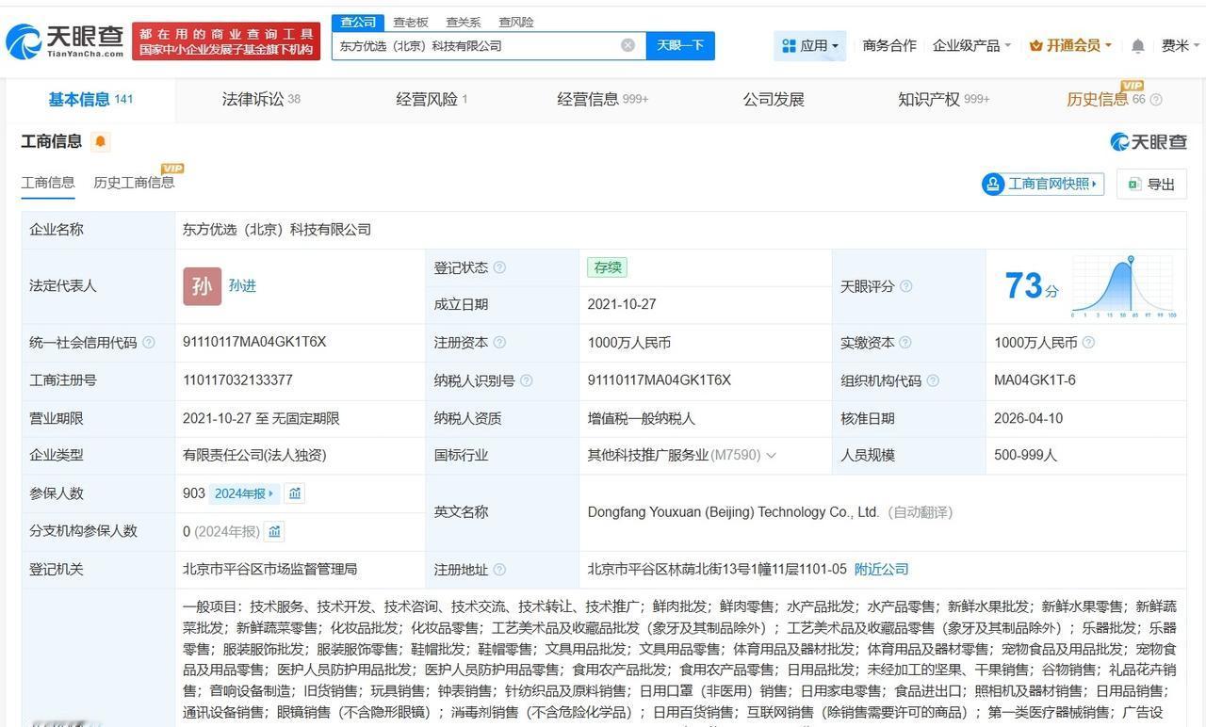The width and height of the screenshot is (1206, 727).
Task: Open the 企业级产品 dropdown
Action: 967,44
